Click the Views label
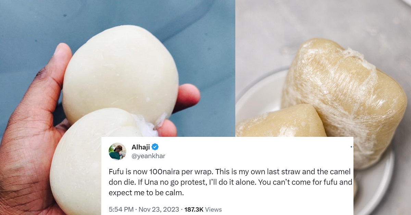 pyautogui.click(x=214, y=210)
